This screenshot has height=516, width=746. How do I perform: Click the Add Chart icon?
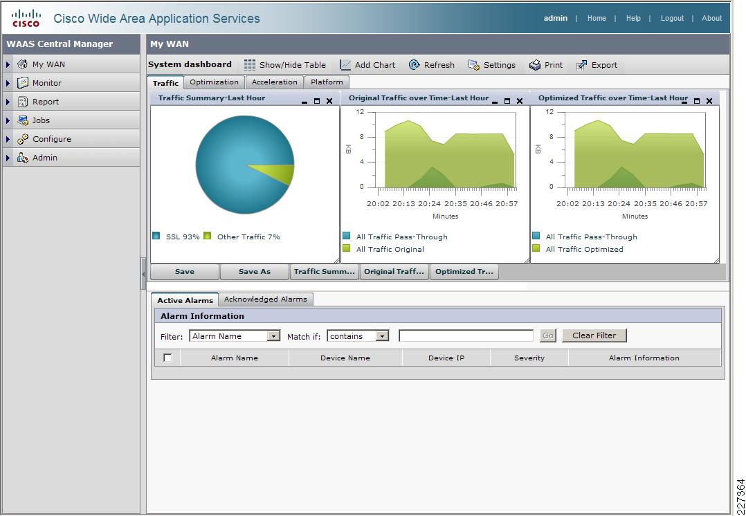coord(345,65)
